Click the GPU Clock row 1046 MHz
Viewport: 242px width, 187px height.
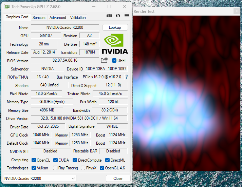coord(41,135)
